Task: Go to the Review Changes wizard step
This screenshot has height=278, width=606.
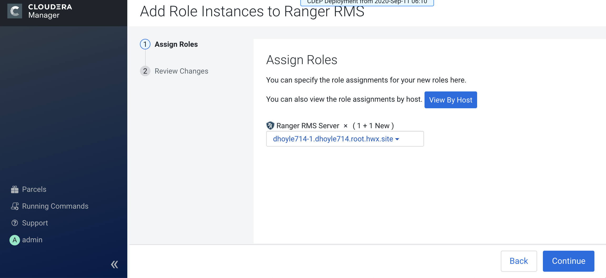Action: pos(181,71)
